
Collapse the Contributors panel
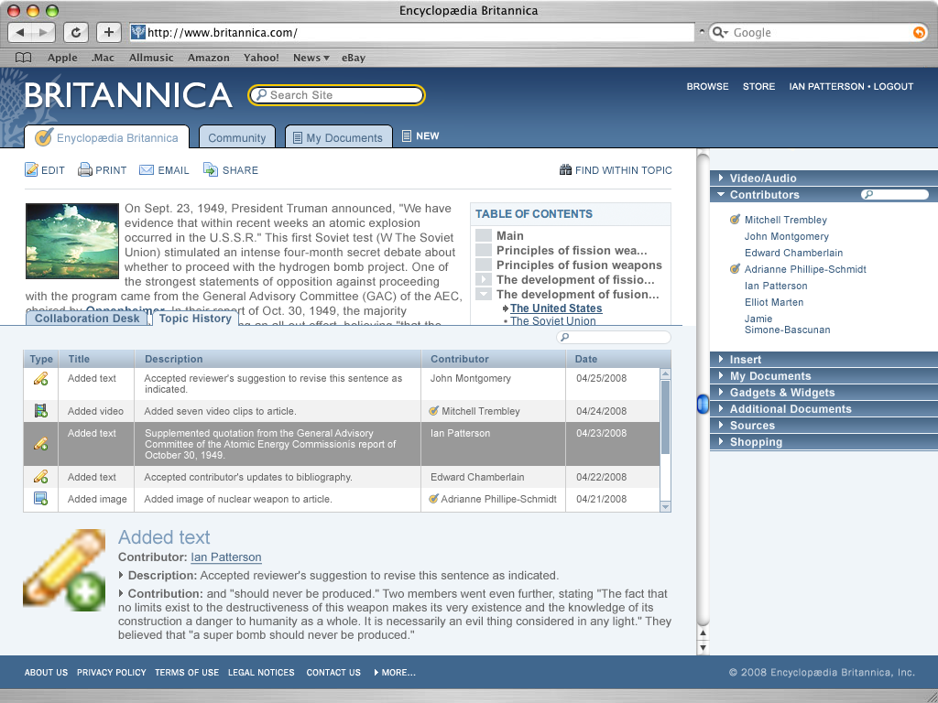tap(721, 194)
